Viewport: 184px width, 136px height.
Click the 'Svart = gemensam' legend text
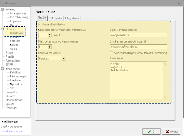tap(11, 126)
